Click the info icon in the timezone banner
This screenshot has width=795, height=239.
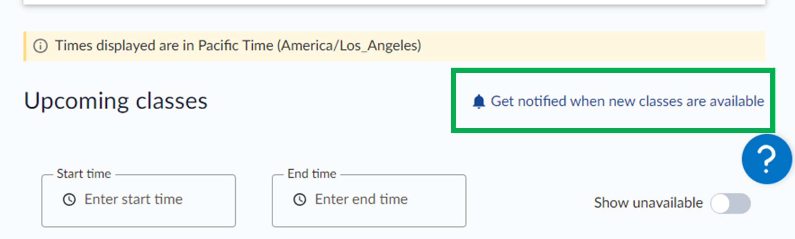click(x=40, y=46)
